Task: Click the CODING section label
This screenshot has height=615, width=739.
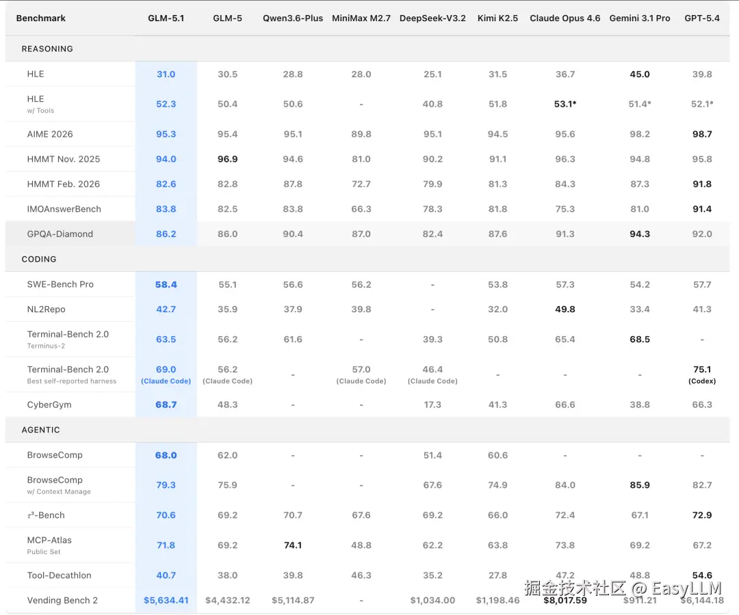Action: (38, 259)
